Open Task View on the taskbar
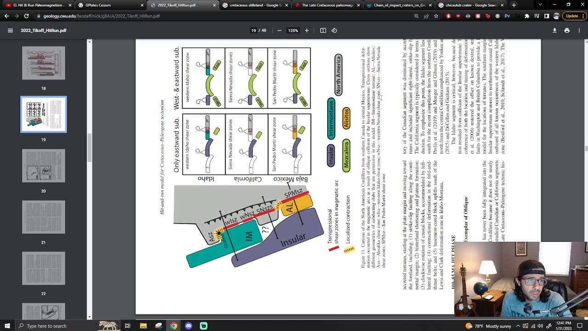The height and width of the screenshot is (331, 588). tap(128, 326)
